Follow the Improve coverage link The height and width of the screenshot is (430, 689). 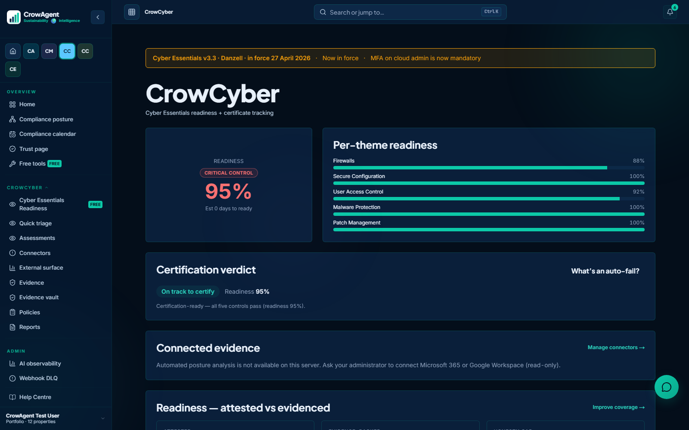coord(618,407)
